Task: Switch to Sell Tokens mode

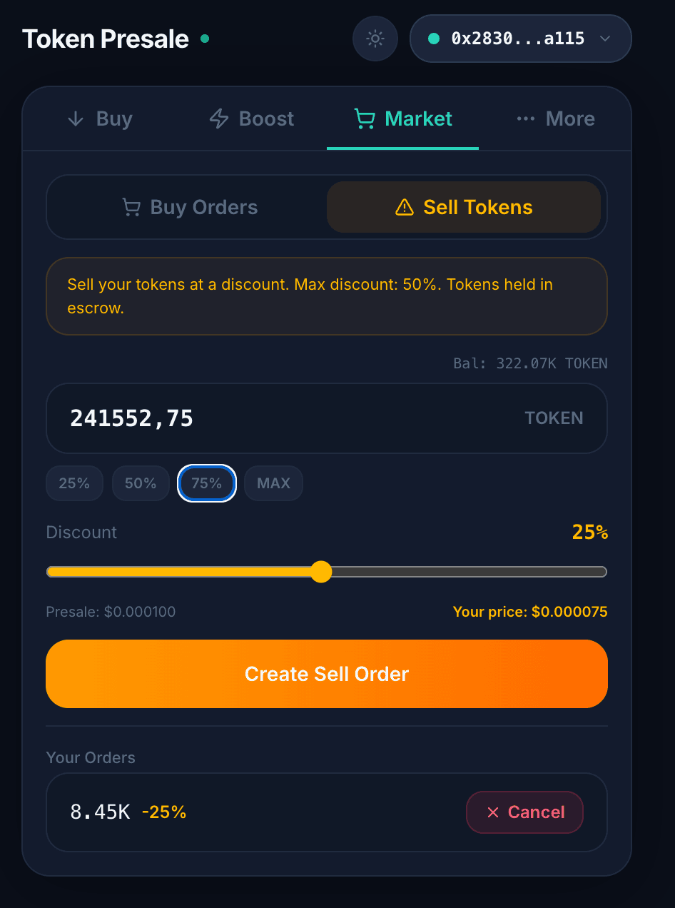Action: (x=464, y=207)
